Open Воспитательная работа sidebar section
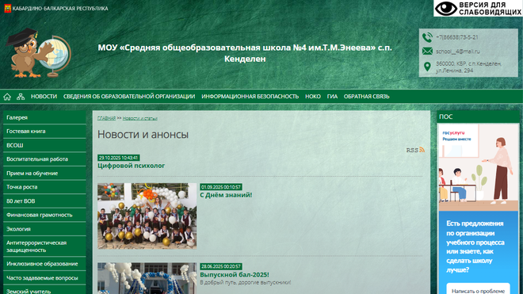The width and height of the screenshot is (523, 294). pos(44,159)
